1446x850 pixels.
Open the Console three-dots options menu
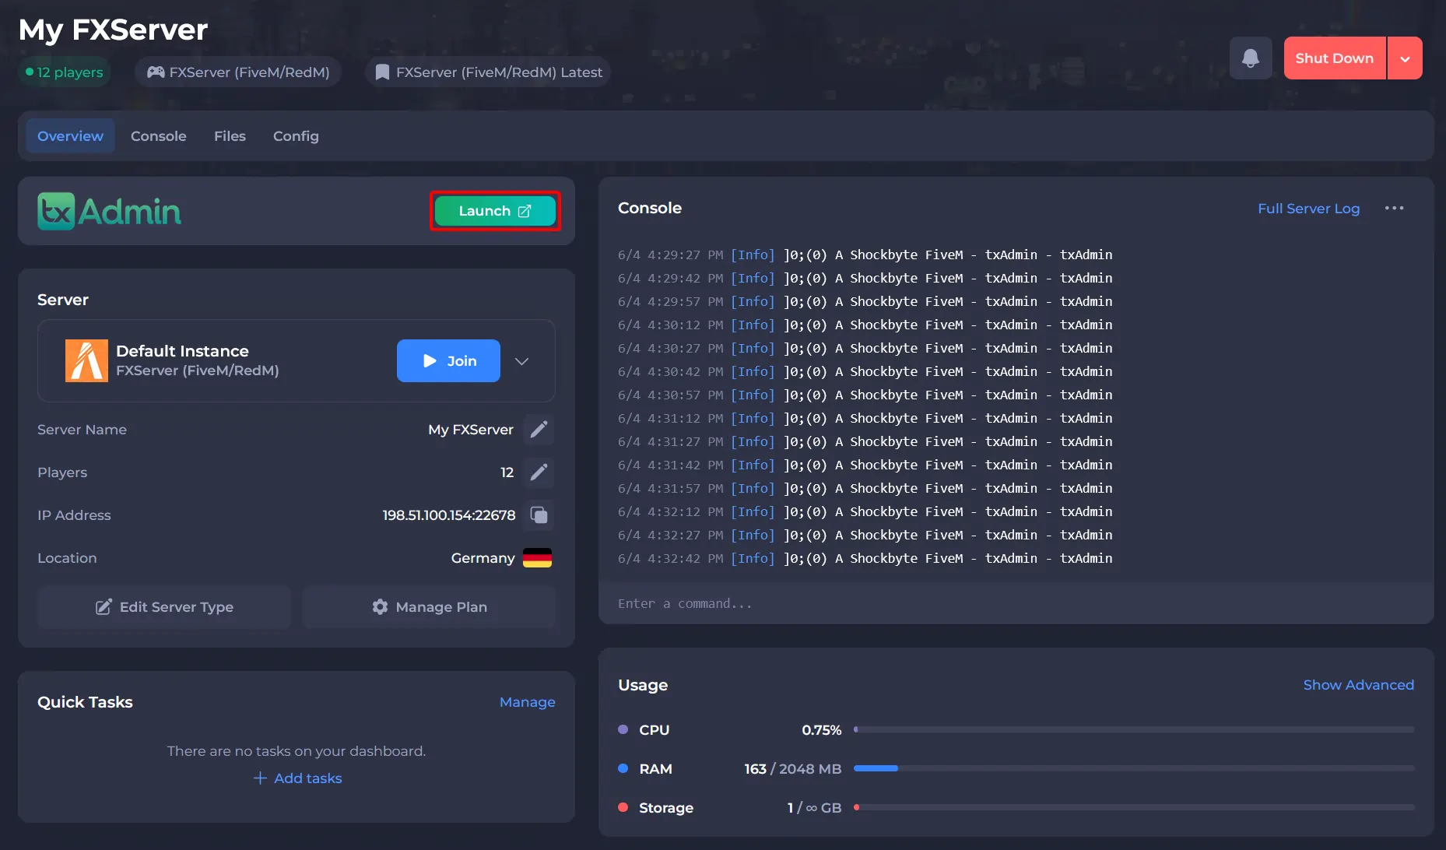(x=1395, y=209)
